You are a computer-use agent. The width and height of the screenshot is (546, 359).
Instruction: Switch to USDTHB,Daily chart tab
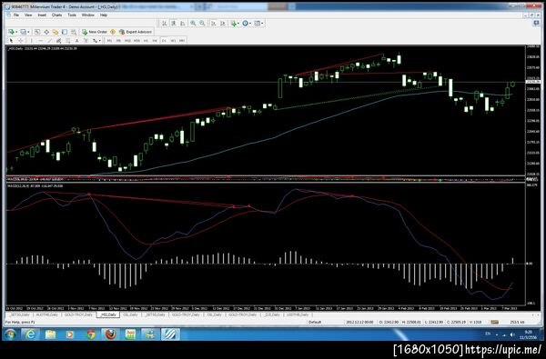(x=298, y=314)
